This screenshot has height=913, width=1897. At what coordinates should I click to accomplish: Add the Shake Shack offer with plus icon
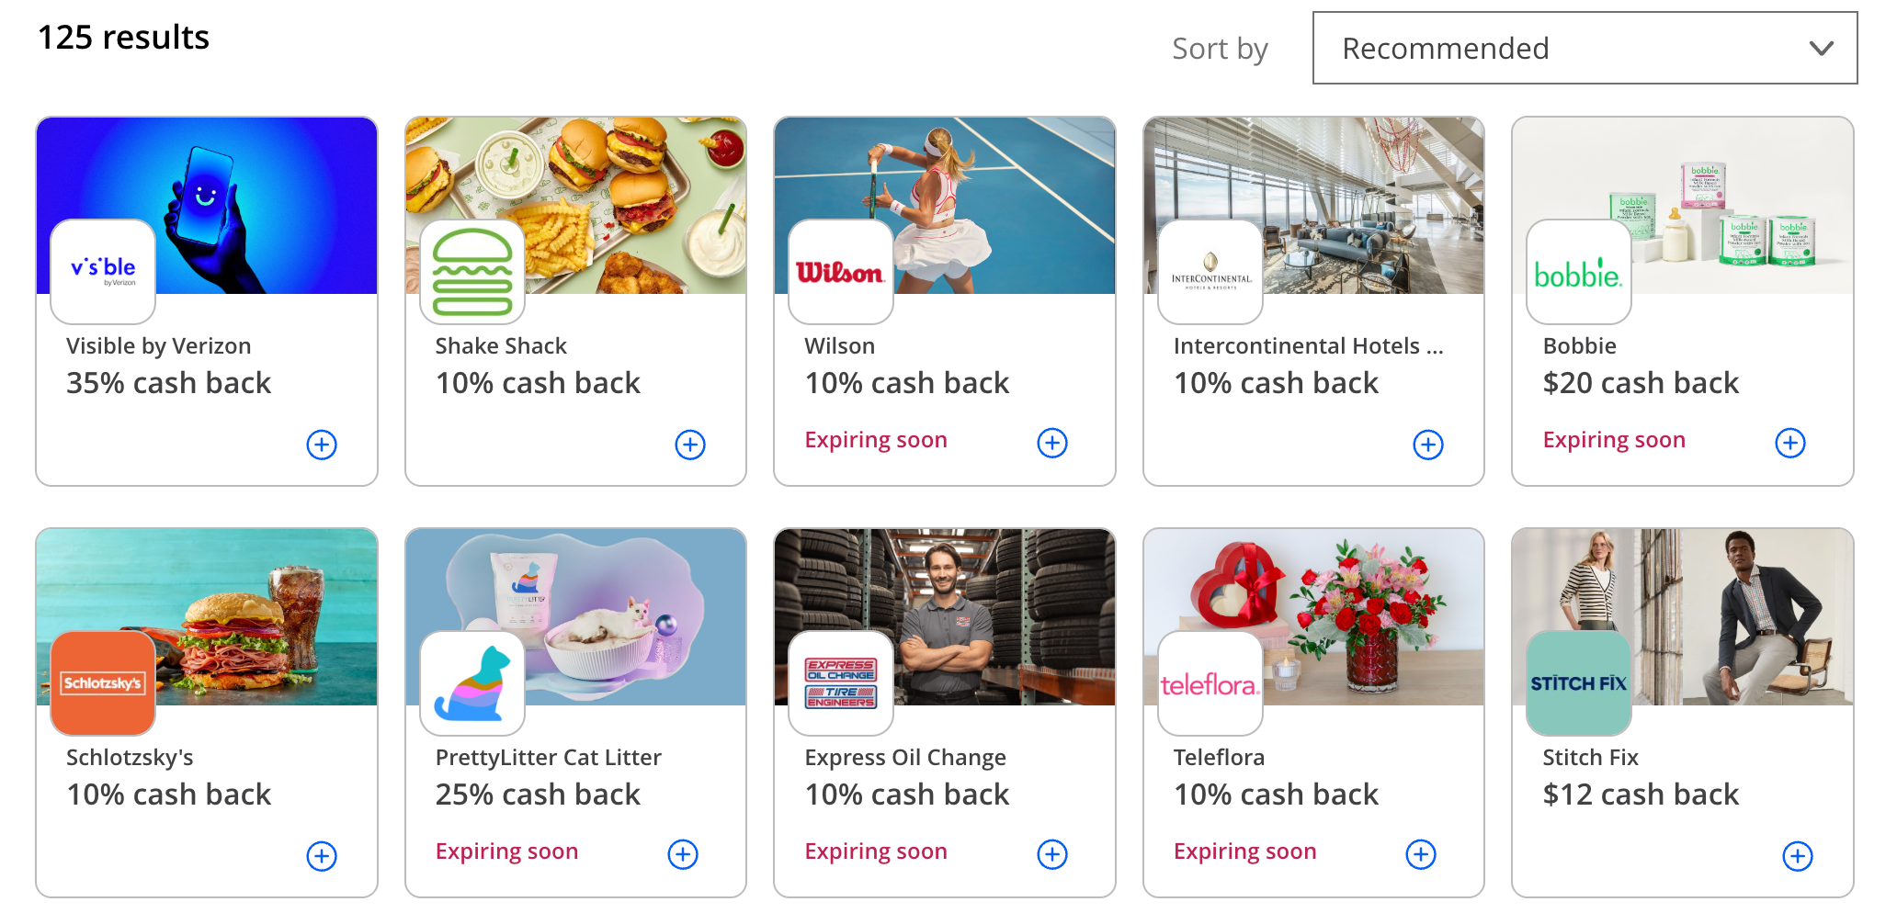tap(690, 445)
